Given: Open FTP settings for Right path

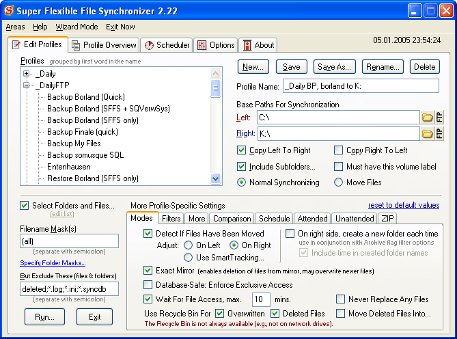Looking at the screenshot, I should (x=439, y=134).
